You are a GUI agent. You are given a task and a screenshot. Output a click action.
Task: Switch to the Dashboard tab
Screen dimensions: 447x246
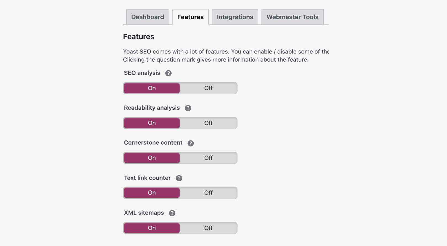click(148, 17)
